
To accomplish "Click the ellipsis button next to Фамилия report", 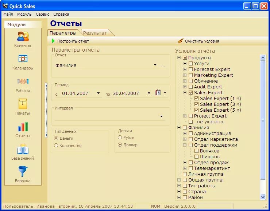I will [163, 65].
